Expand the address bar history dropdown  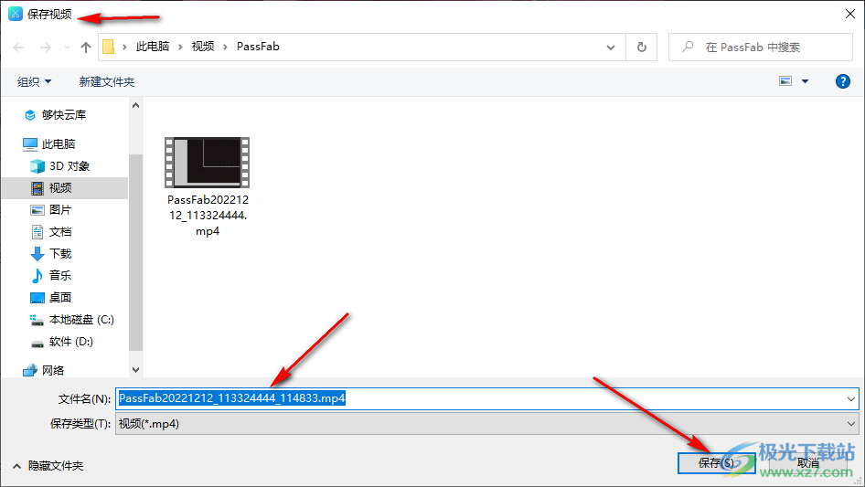tap(611, 48)
